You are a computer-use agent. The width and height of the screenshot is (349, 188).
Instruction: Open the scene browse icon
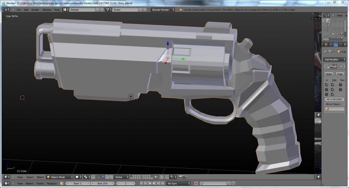(x=109, y=10)
